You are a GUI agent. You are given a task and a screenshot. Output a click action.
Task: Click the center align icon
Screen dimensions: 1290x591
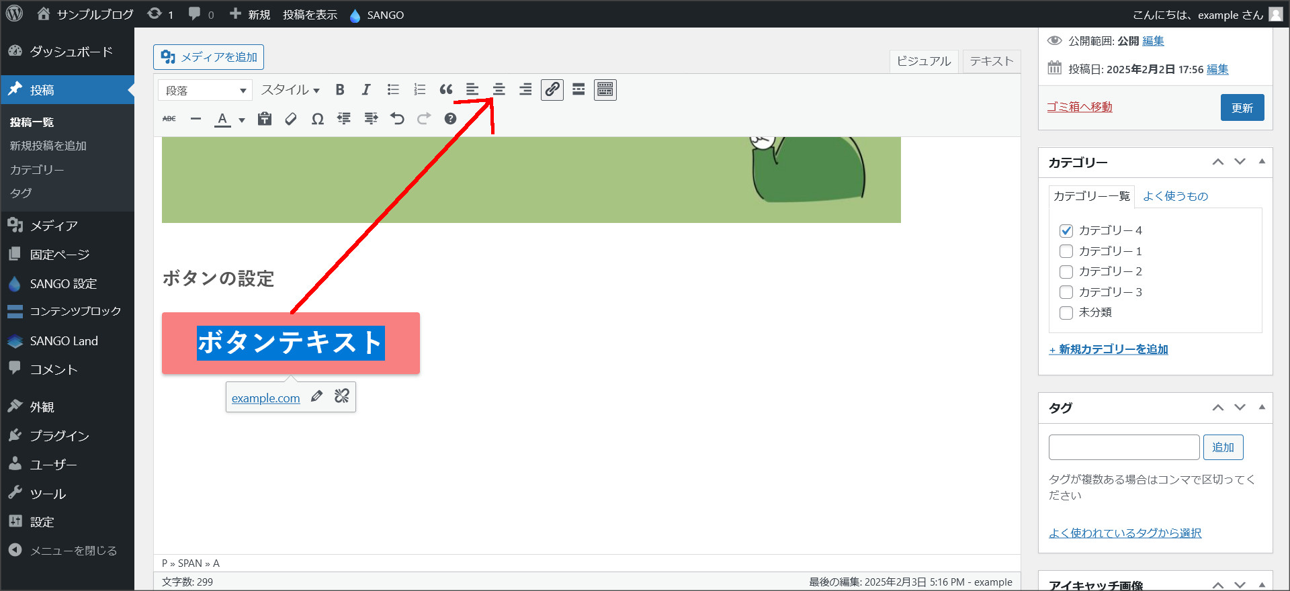click(x=499, y=90)
